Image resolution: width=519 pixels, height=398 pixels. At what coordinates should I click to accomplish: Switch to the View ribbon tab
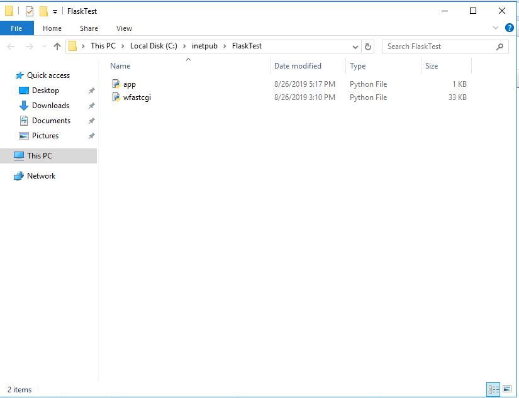[124, 28]
